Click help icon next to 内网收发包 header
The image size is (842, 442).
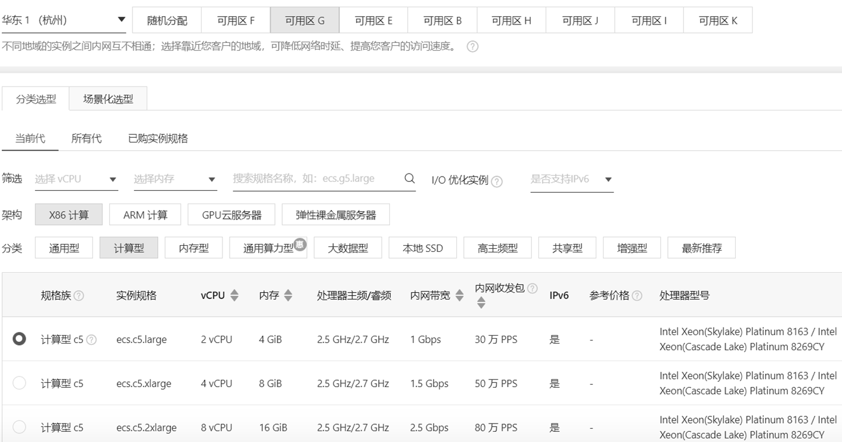tap(533, 289)
